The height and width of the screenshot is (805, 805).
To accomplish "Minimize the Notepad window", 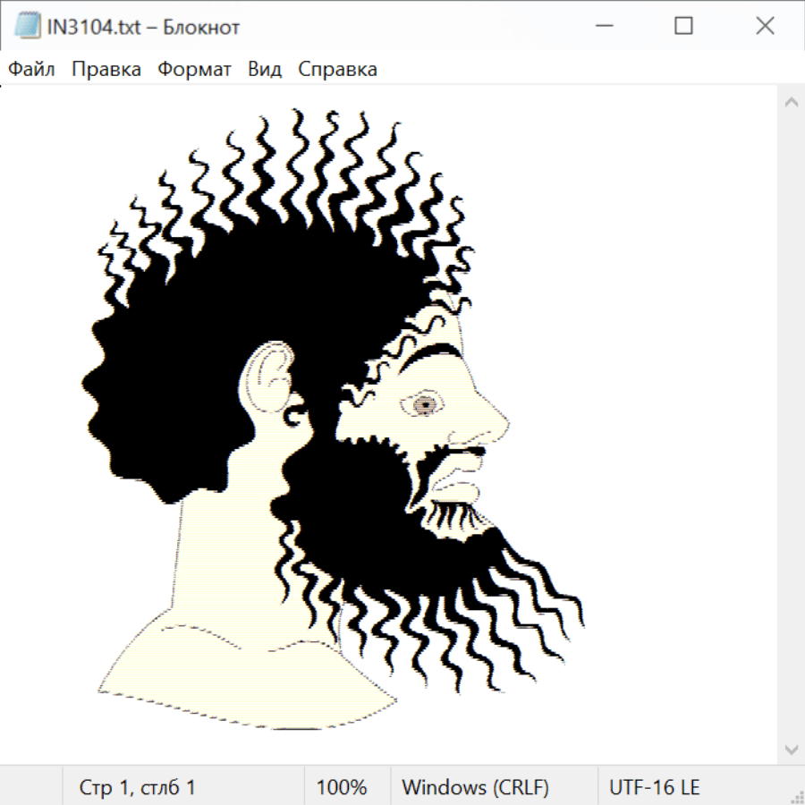I will click(602, 27).
